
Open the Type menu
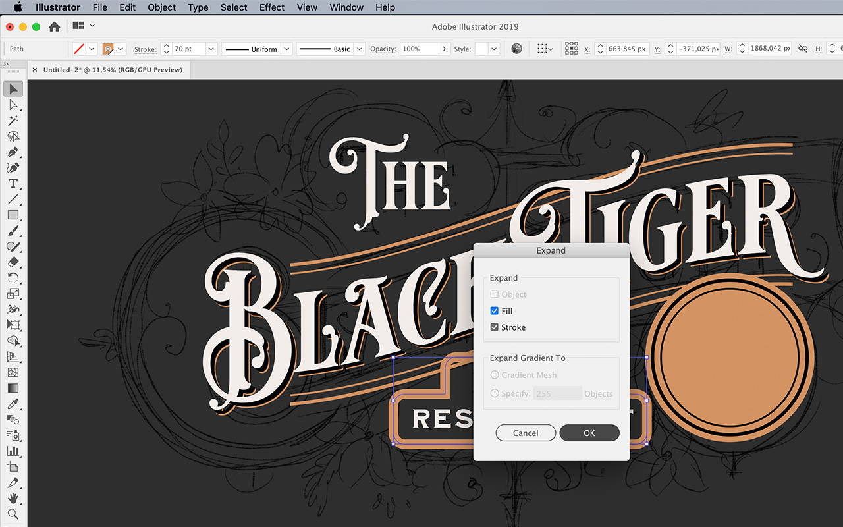198,7
